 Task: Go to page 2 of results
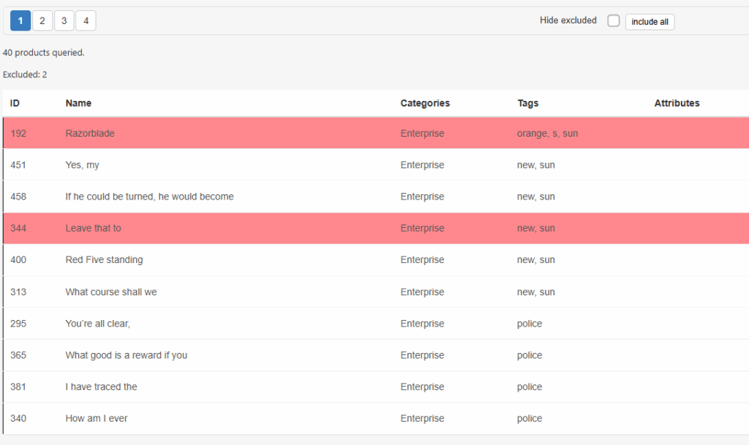coord(42,20)
